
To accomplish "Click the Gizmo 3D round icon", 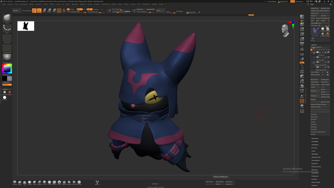I will pos(59,11).
